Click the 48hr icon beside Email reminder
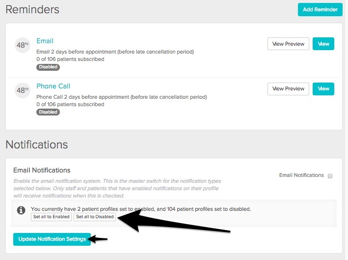This screenshot has width=348, height=260. pyautogui.click(x=23, y=45)
